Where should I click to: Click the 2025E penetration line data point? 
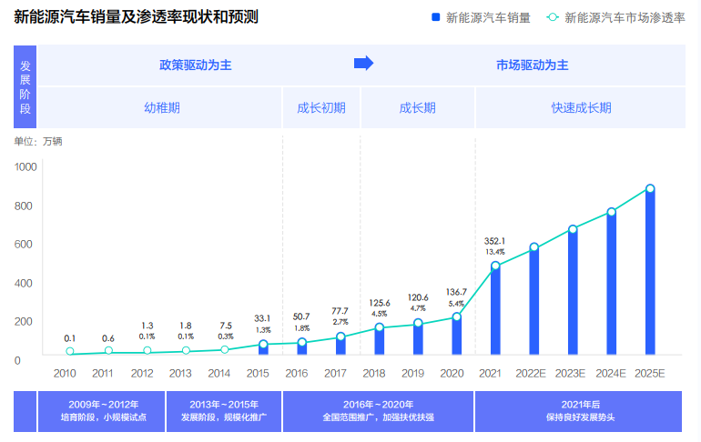(x=650, y=189)
